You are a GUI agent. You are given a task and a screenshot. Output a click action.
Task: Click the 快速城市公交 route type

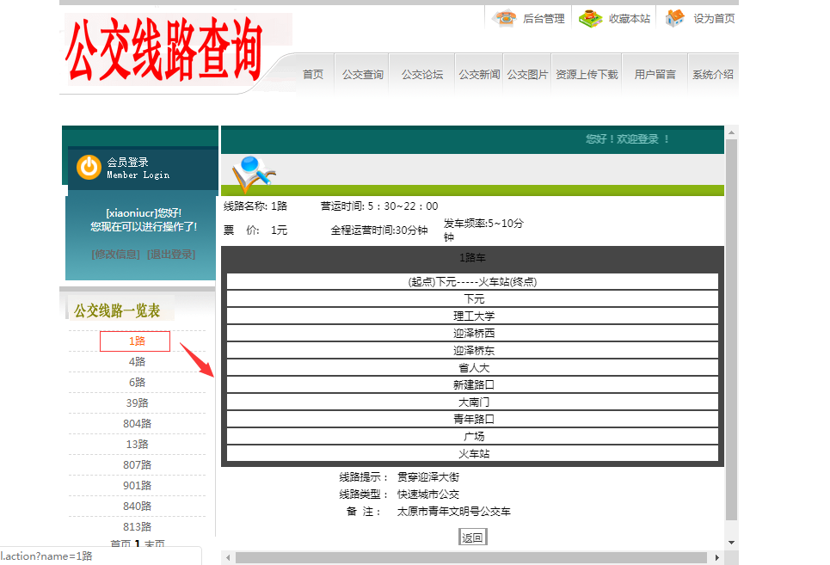(428, 494)
